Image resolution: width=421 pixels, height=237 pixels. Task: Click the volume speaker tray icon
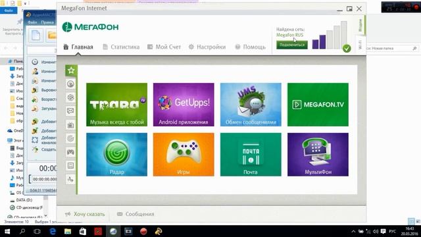376,231
